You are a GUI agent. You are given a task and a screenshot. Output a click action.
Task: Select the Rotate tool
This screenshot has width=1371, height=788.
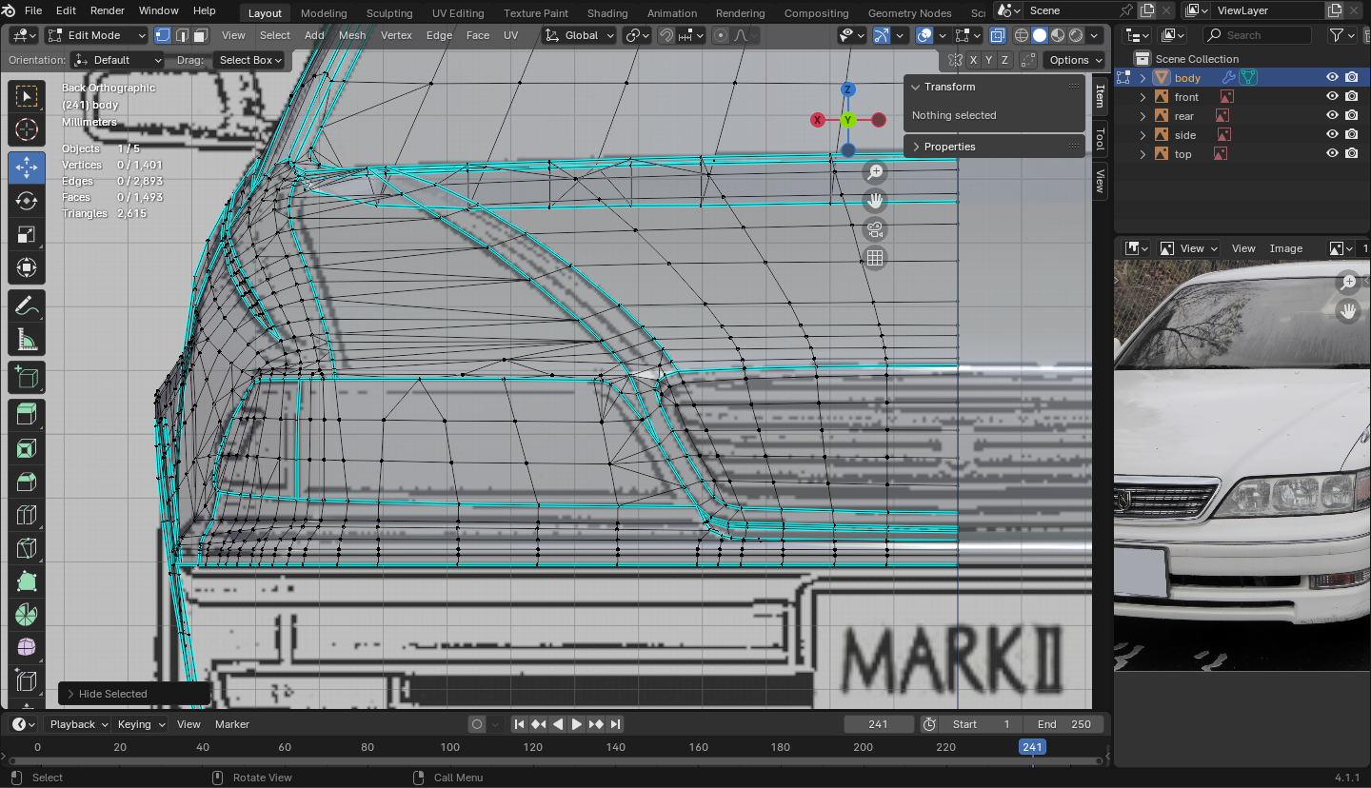coord(27,201)
